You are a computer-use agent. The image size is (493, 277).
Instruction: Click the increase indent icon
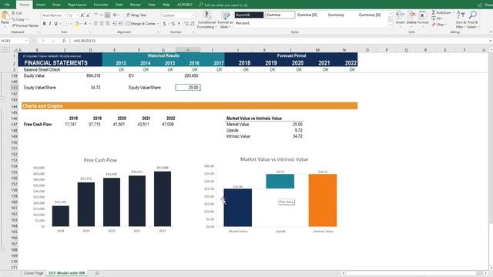120,24
